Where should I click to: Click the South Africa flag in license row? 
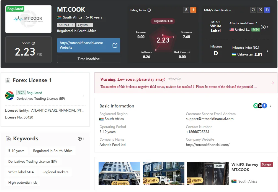click(10, 96)
